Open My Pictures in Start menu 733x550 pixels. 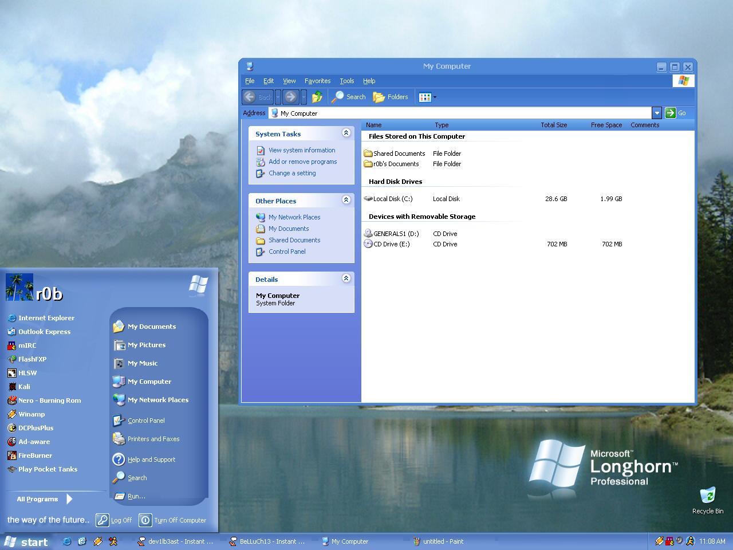click(x=139, y=345)
